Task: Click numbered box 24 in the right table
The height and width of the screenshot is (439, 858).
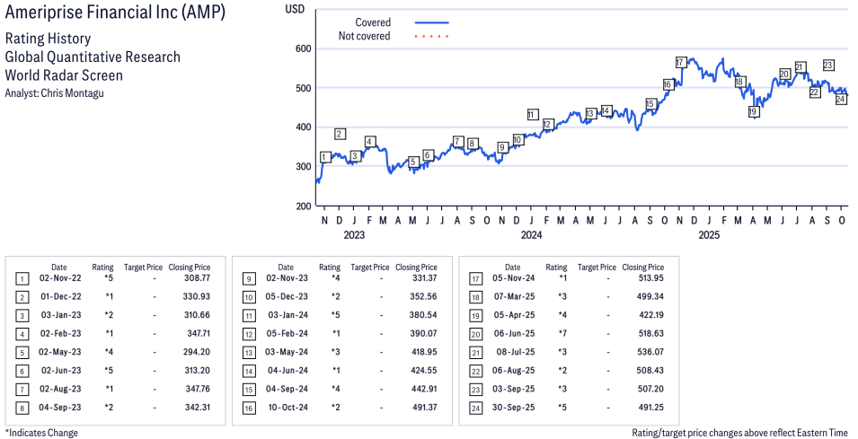Action: click(x=475, y=407)
